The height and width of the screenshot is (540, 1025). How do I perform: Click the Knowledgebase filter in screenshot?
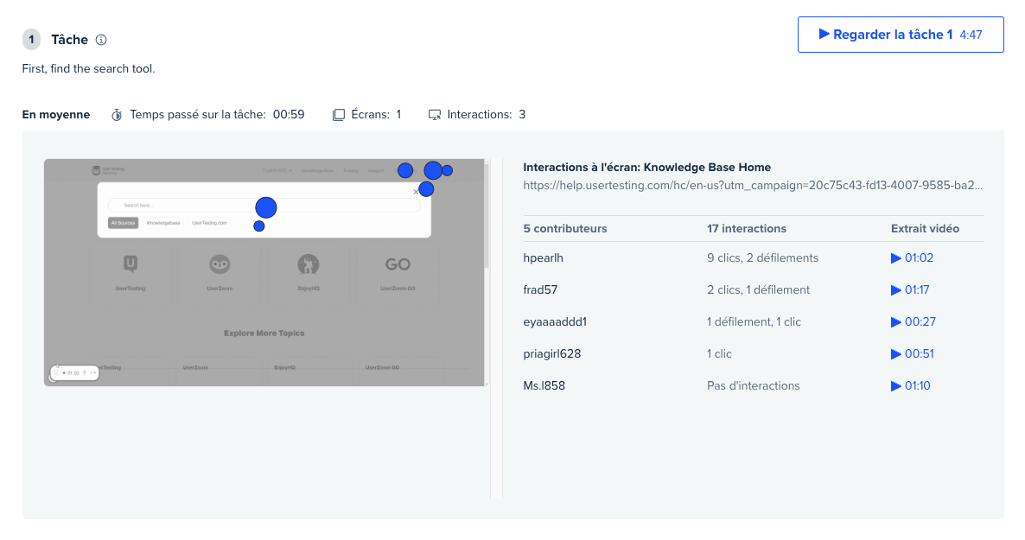click(x=163, y=223)
